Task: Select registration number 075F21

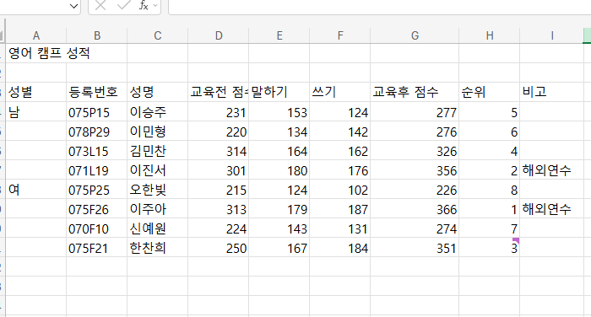Action: (97, 248)
